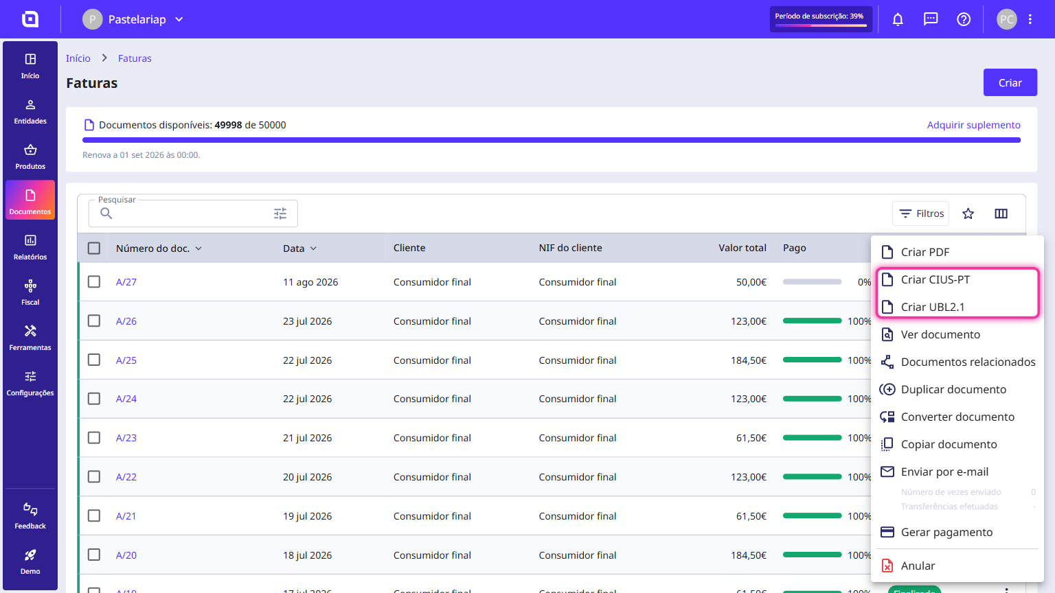Open the Demo rocket icon
This screenshot has width=1055, height=593.
pos(30,555)
